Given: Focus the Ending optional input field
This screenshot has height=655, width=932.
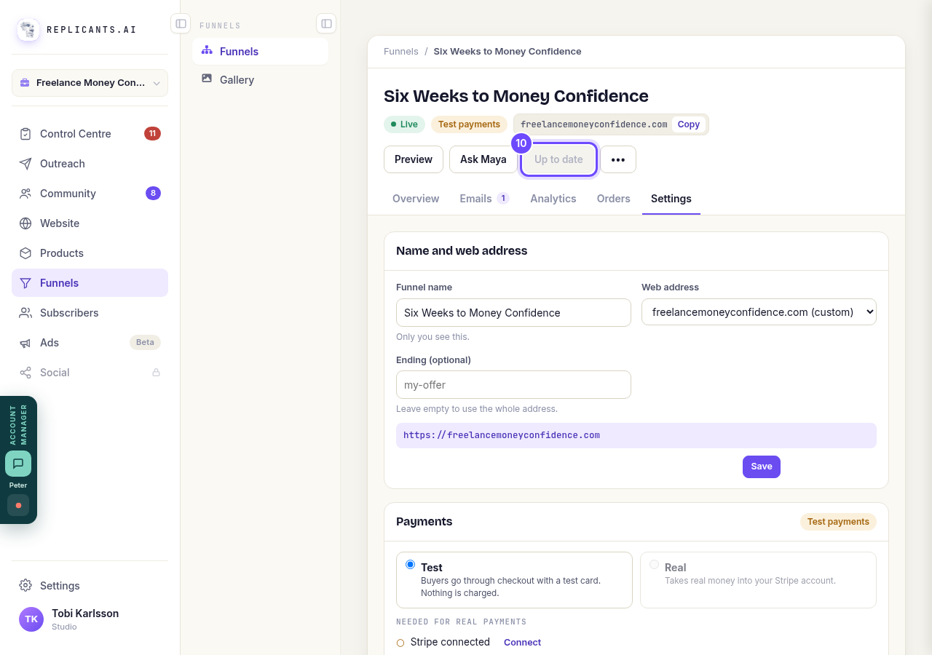Looking at the screenshot, I should [x=513, y=385].
